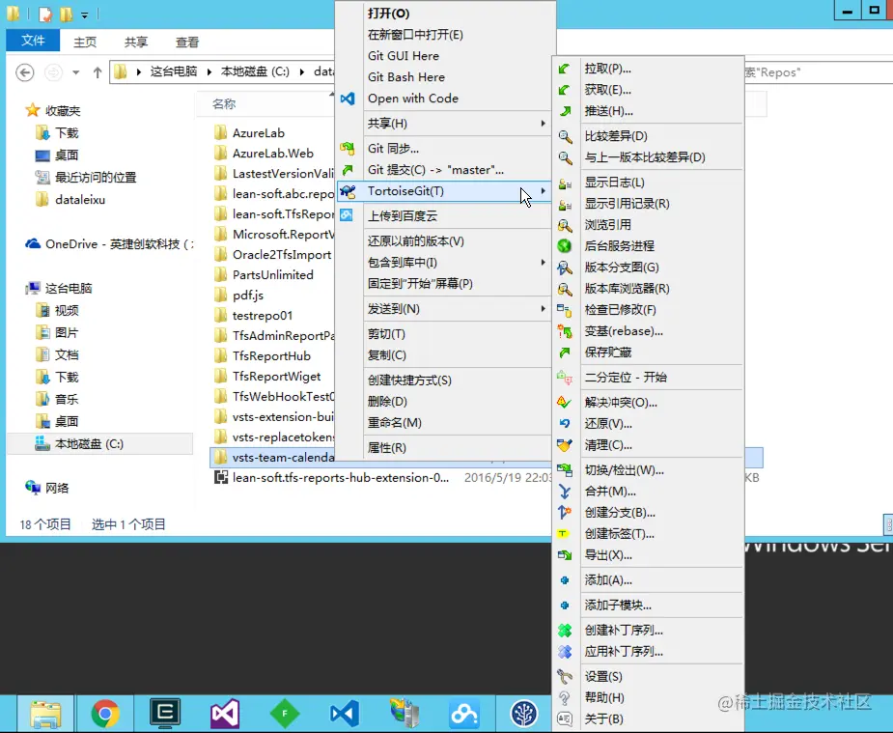Choose 切换/检出(W) in TortoiseGit menu

tap(648, 470)
